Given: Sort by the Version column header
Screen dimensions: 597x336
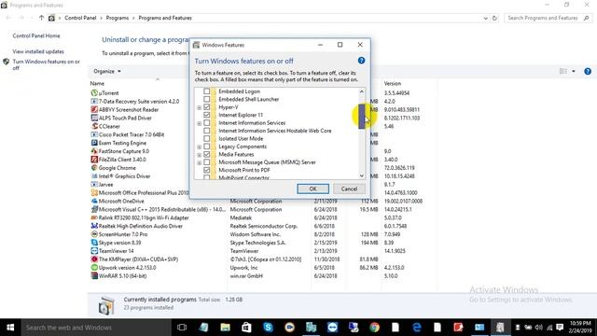Looking at the screenshot, I should point(392,83).
